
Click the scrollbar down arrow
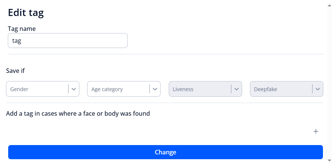coord(329,160)
